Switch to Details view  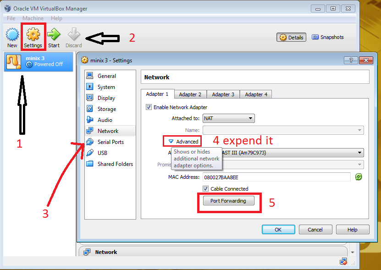[291, 37]
